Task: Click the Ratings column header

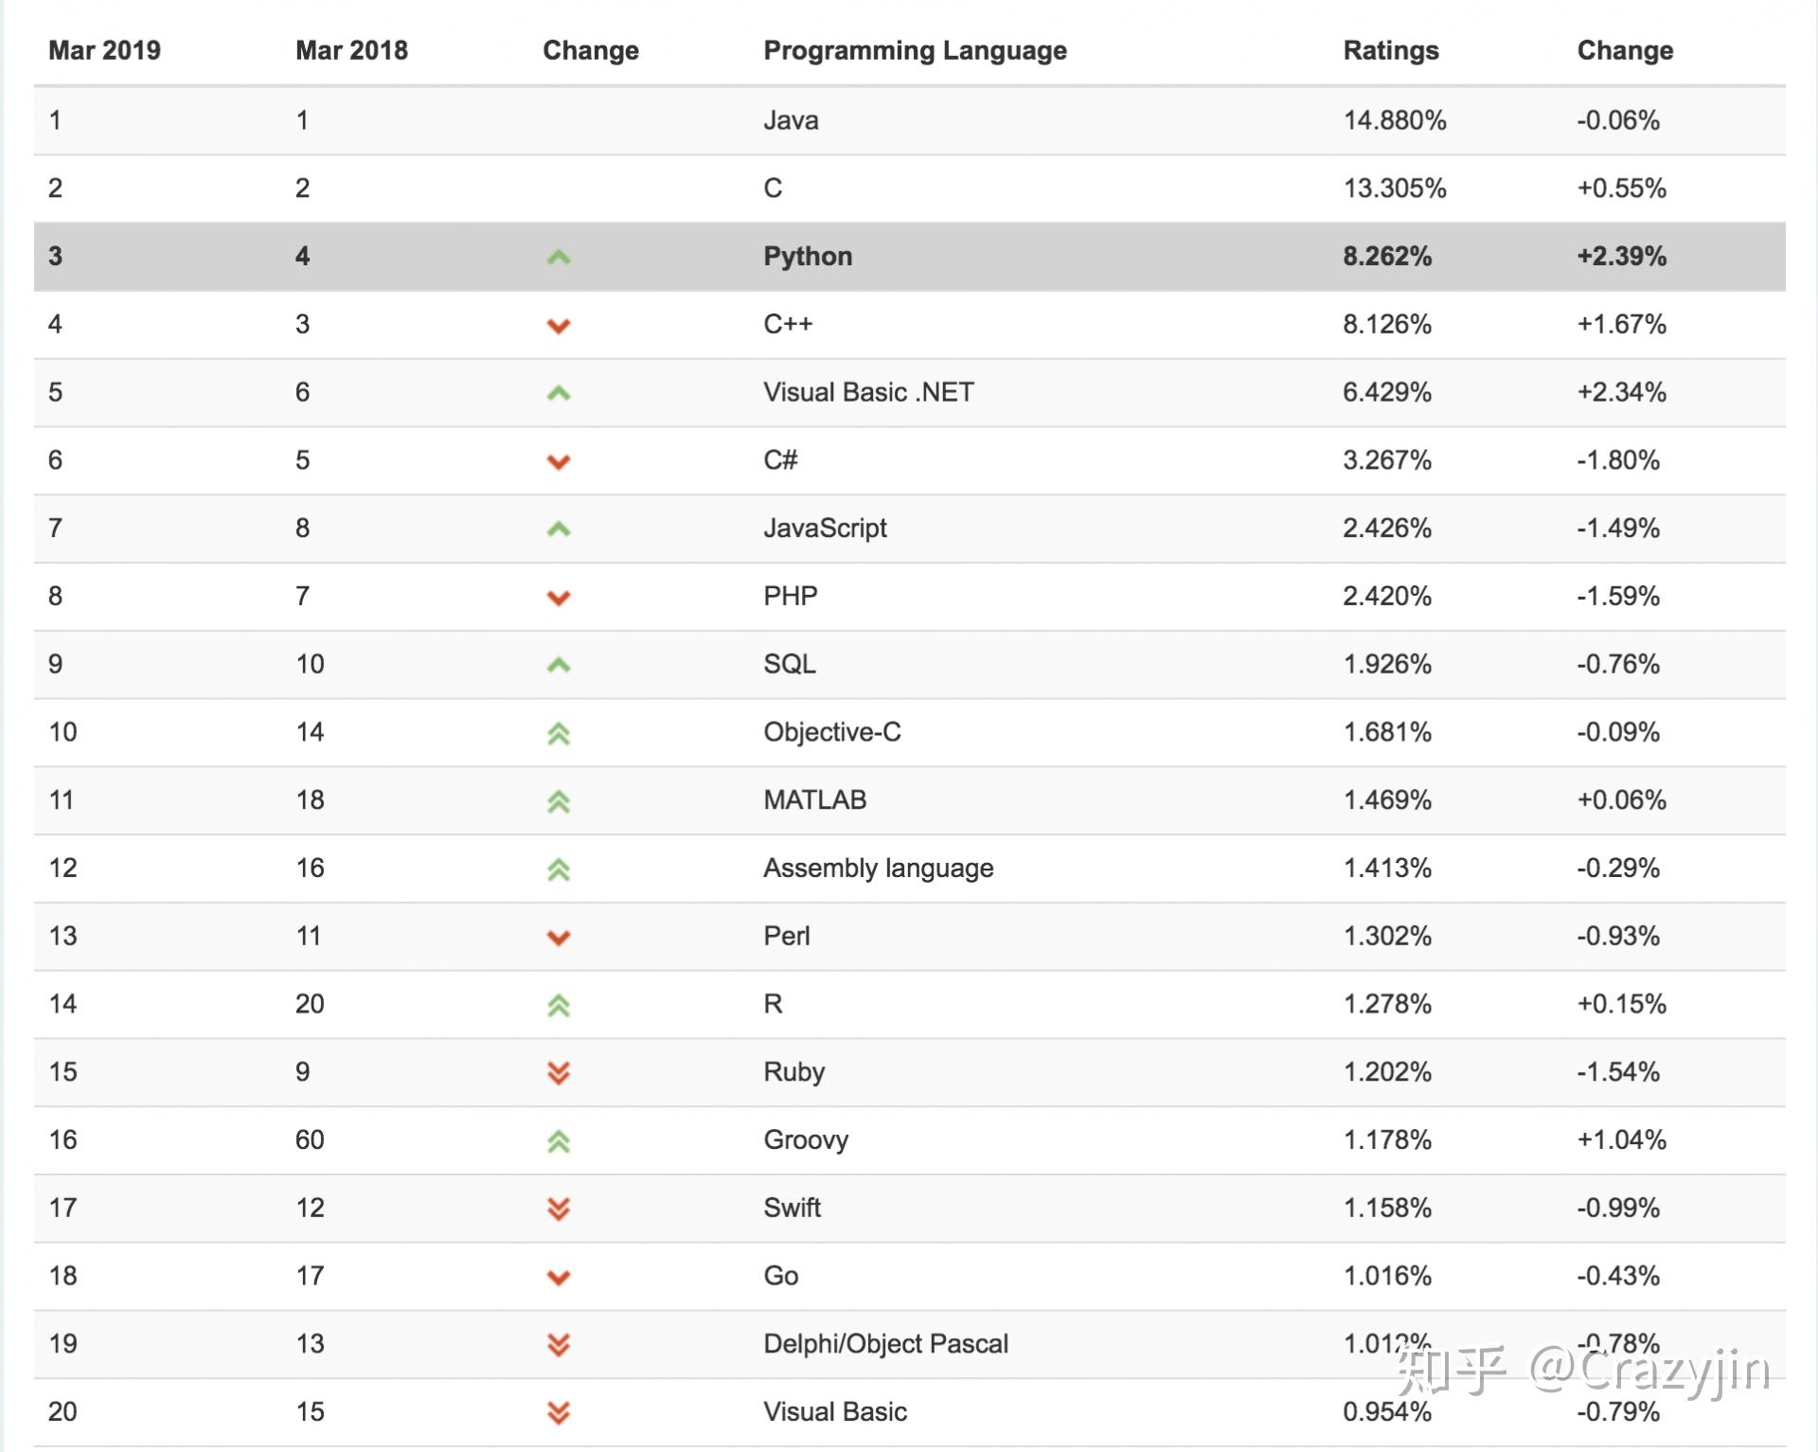Action: pos(1390,50)
